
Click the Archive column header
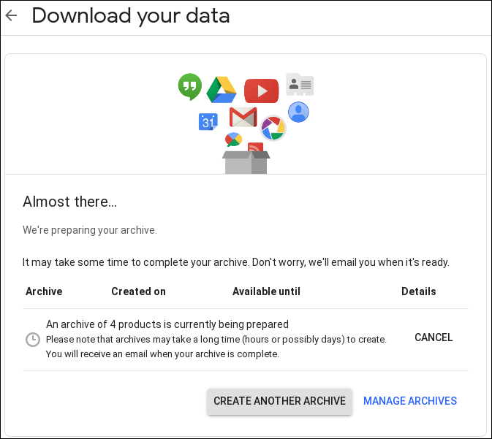click(44, 291)
